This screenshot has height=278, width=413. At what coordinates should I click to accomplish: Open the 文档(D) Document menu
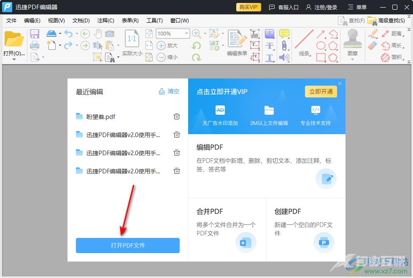[81, 21]
